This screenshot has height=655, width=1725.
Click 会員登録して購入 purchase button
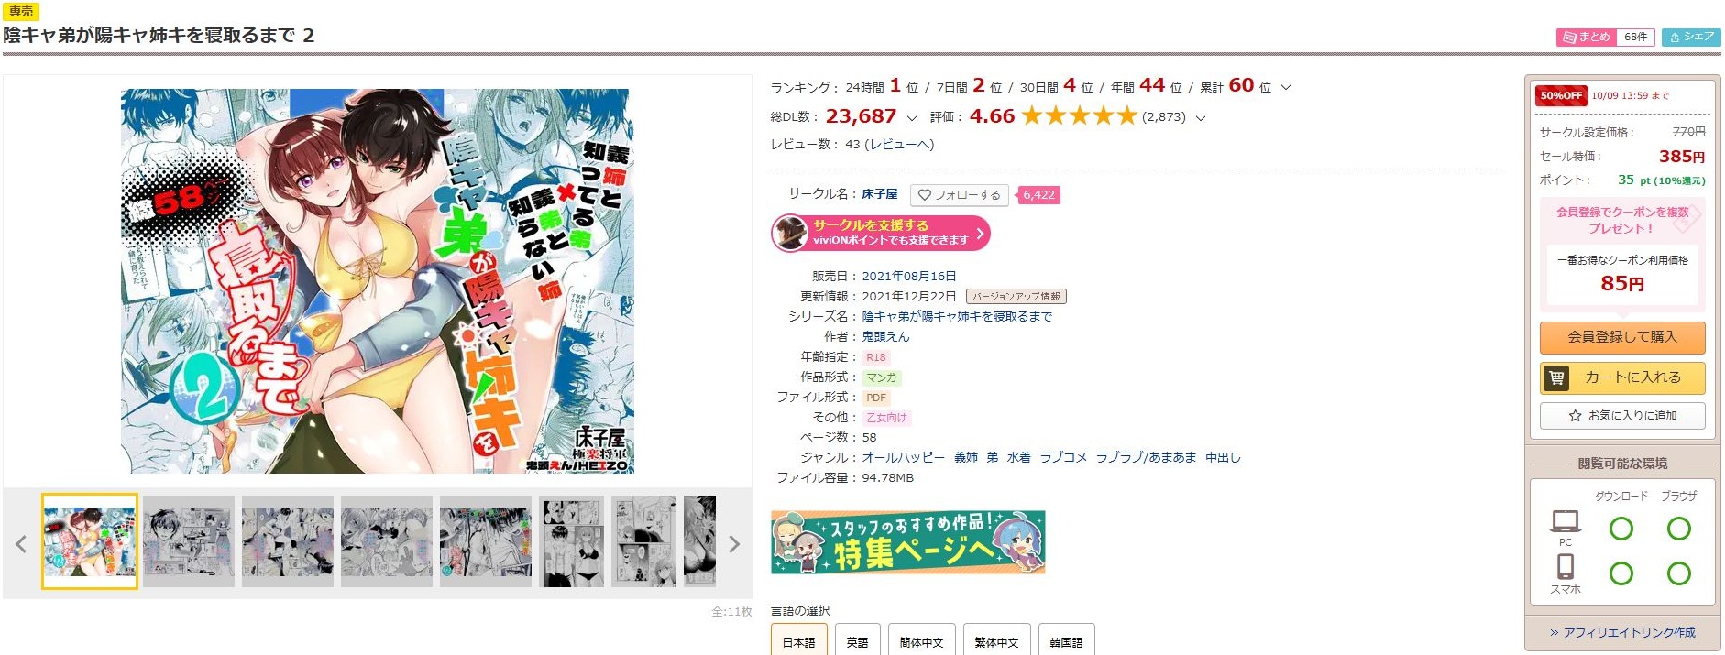point(1622,337)
